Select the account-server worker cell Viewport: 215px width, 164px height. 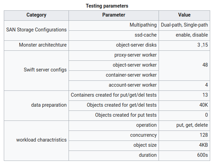(133, 85)
